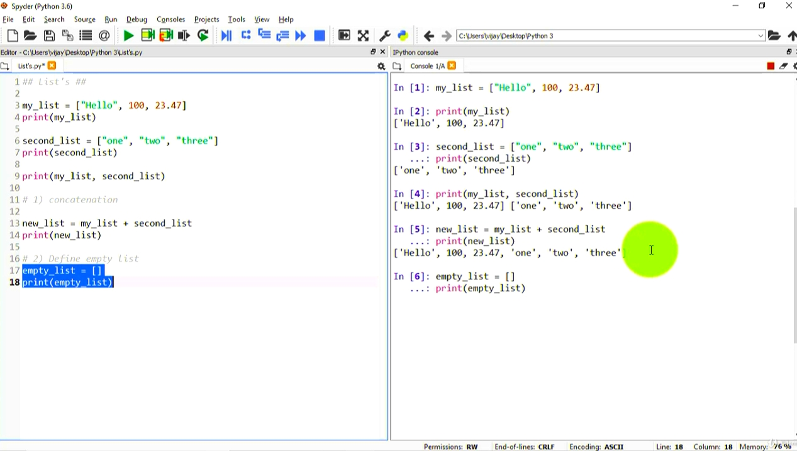The width and height of the screenshot is (797, 451).
Task: Click 'Line: 18' in status bar
Action: [x=669, y=447]
